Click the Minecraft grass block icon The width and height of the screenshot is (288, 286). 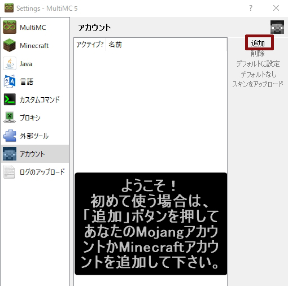(10, 45)
